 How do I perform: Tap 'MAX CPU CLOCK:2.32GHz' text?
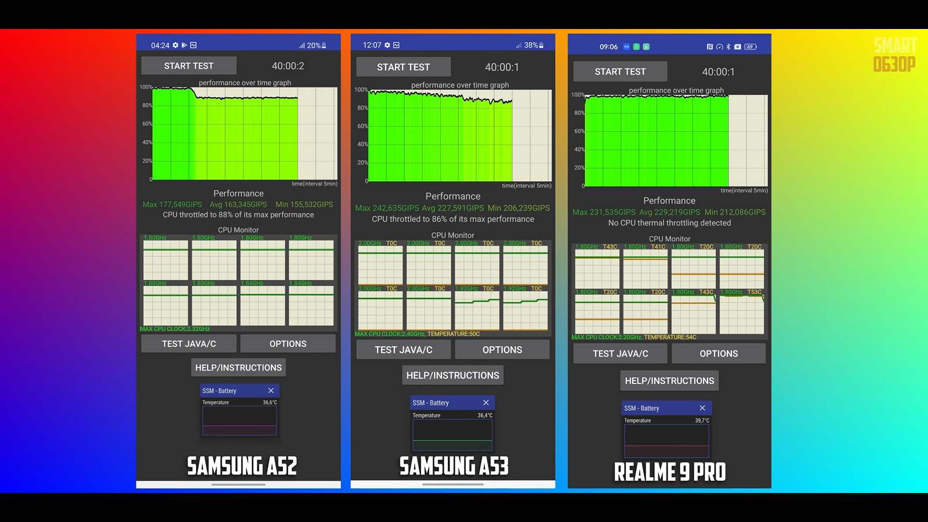[x=175, y=329]
